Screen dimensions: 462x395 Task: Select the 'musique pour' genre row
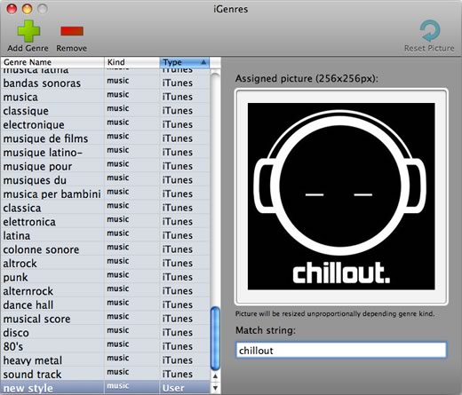point(105,166)
